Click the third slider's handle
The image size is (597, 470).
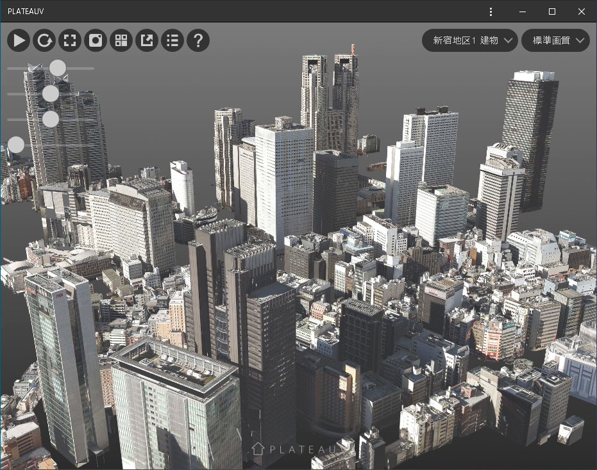(51, 119)
